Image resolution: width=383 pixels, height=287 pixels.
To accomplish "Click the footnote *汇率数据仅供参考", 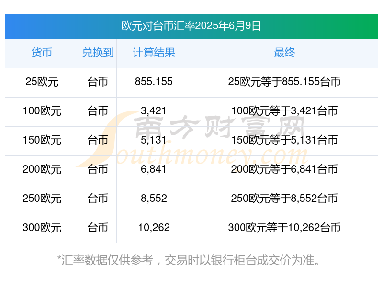I will pyautogui.click(x=105, y=260).
